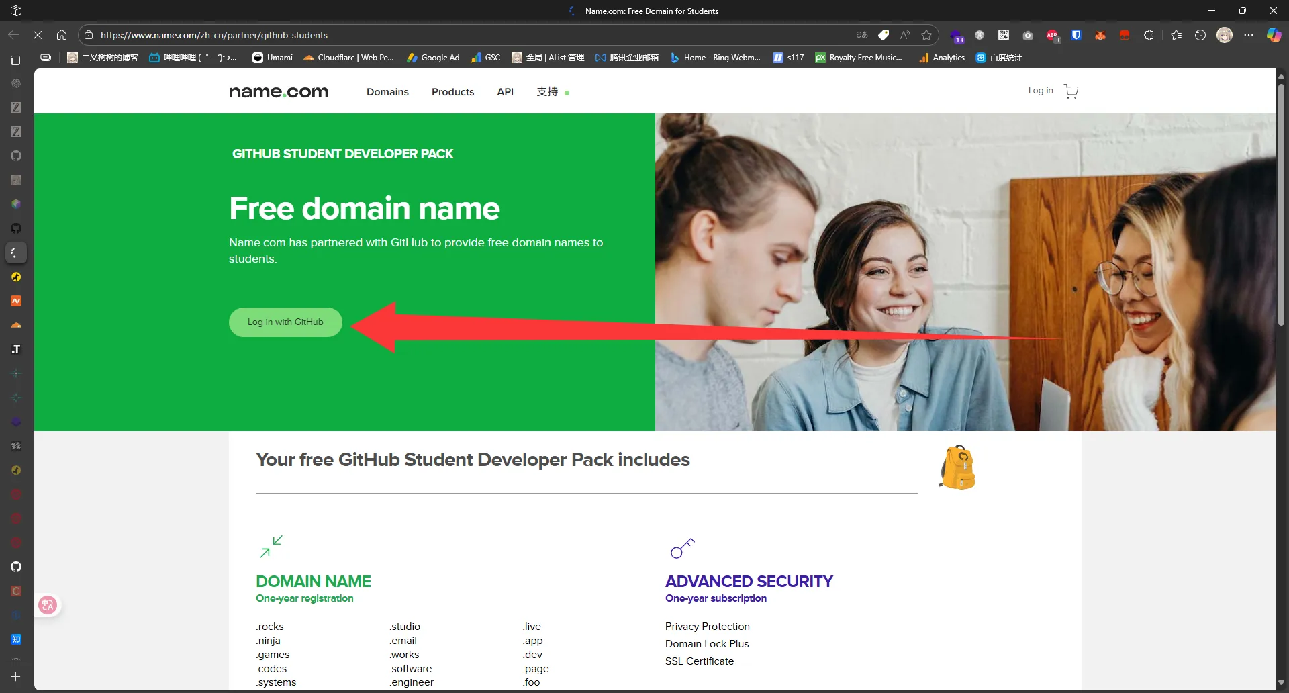Click the Log in link
Image resolution: width=1289 pixels, height=693 pixels.
tap(1040, 91)
